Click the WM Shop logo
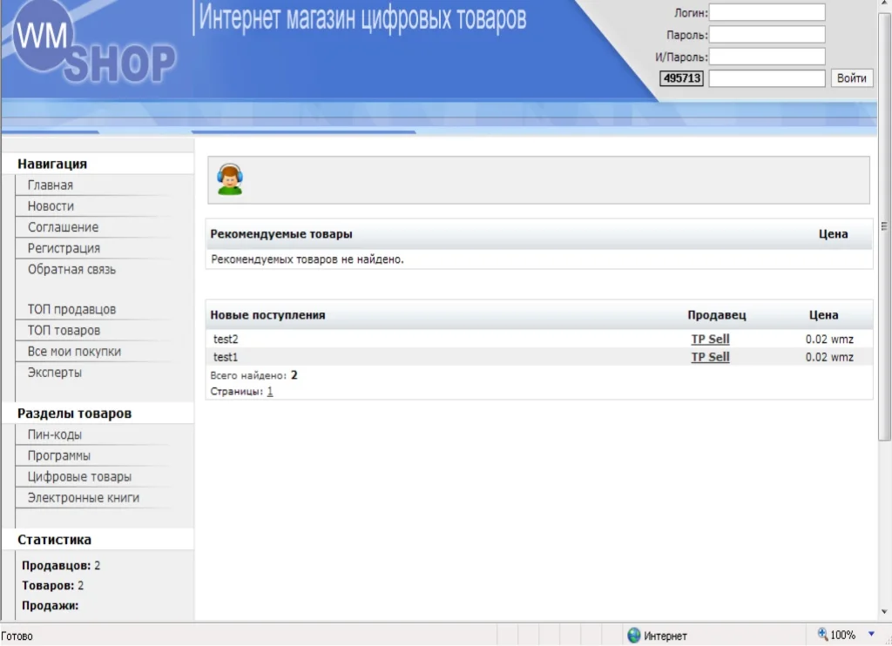This screenshot has height=646, width=892. (x=93, y=50)
